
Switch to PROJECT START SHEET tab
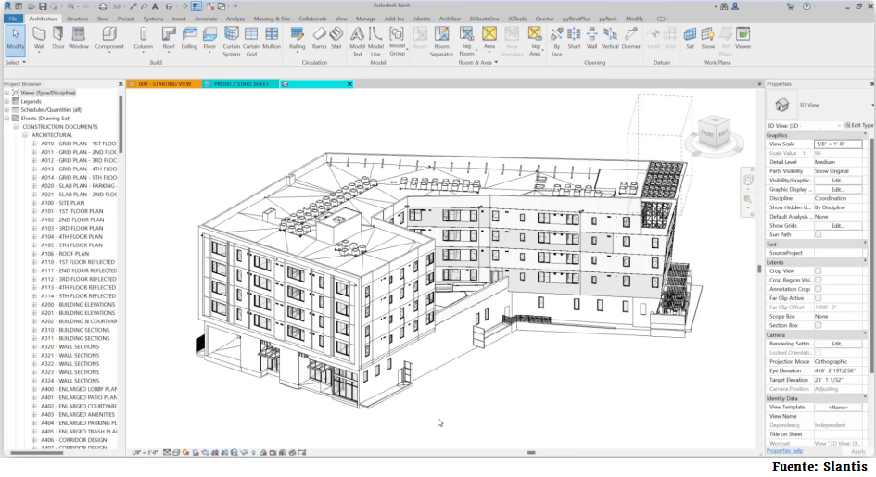pos(241,83)
